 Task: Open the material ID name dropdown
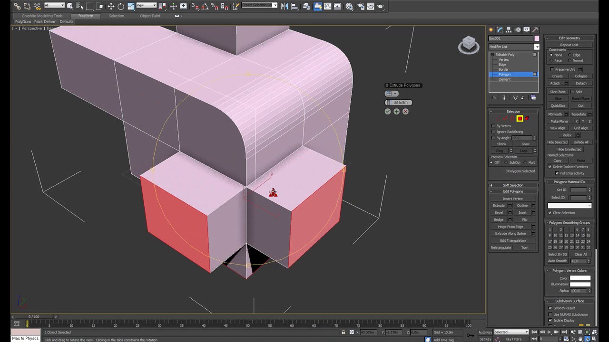(x=570, y=206)
